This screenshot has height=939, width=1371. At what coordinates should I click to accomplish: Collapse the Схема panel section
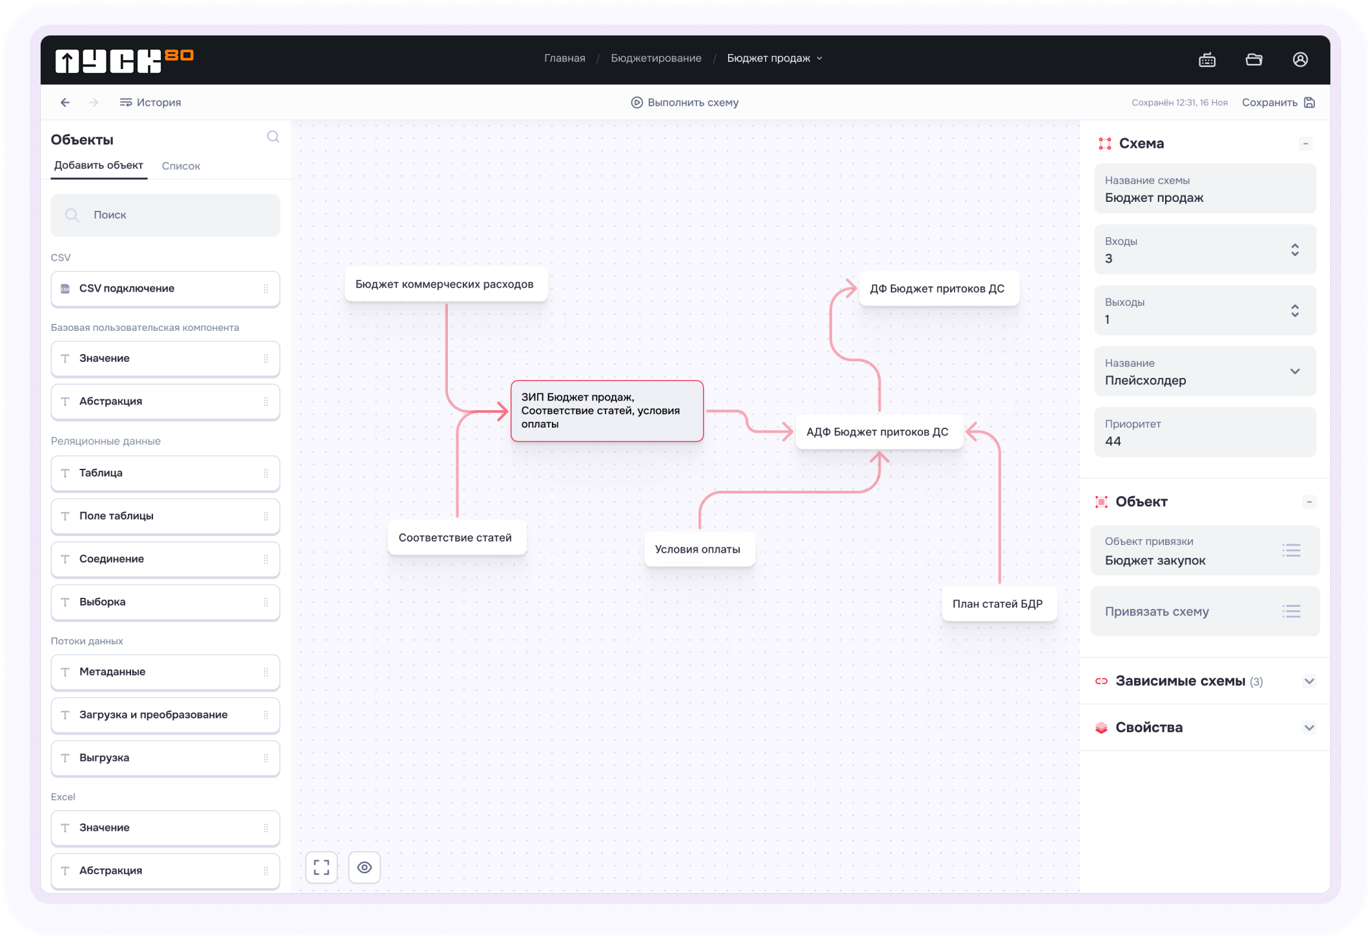(x=1306, y=144)
